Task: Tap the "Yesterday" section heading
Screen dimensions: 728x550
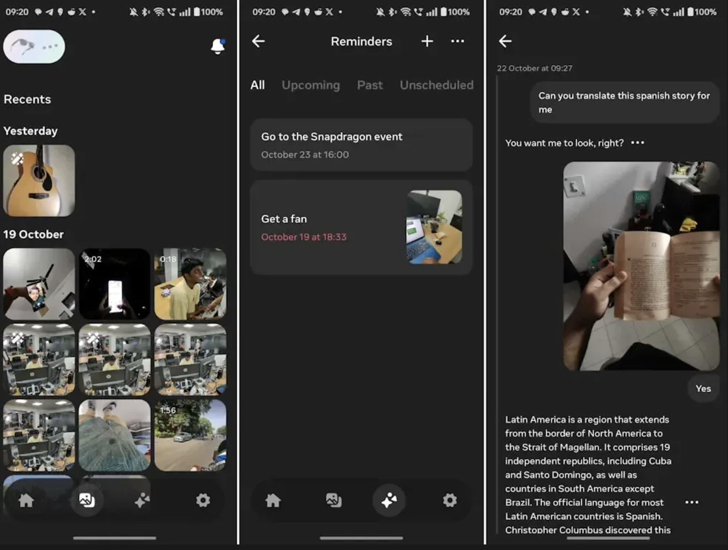Action: click(x=31, y=131)
